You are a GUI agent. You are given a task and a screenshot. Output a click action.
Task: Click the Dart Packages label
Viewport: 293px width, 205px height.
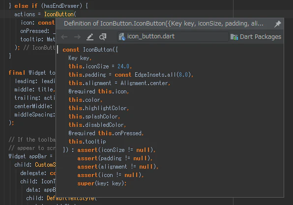[260, 37]
